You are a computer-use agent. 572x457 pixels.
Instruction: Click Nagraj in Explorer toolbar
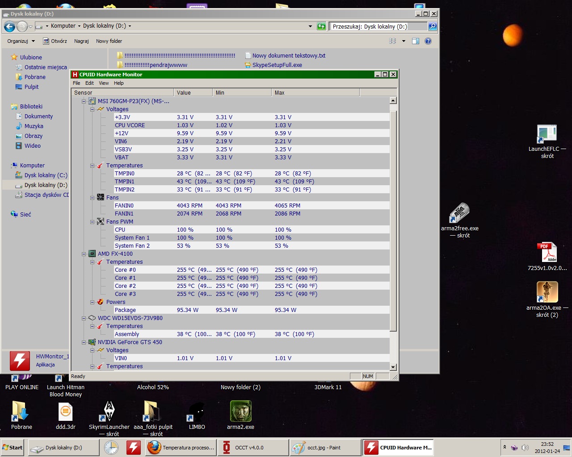pyautogui.click(x=81, y=41)
